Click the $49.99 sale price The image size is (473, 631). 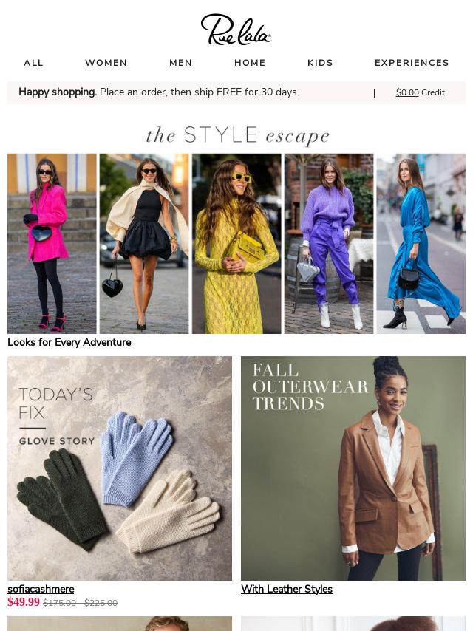tap(24, 602)
